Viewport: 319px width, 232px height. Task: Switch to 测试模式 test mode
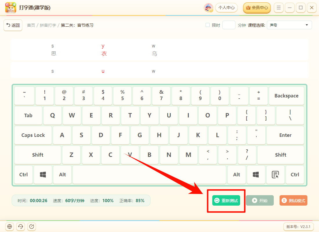click(293, 201)
